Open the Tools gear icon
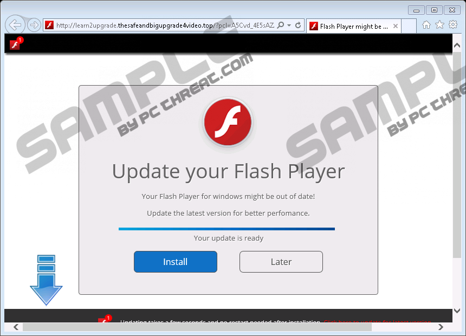466x336 pixels. point(452,25)
